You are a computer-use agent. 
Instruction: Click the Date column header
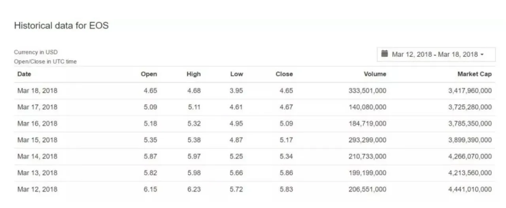point(24,74)
